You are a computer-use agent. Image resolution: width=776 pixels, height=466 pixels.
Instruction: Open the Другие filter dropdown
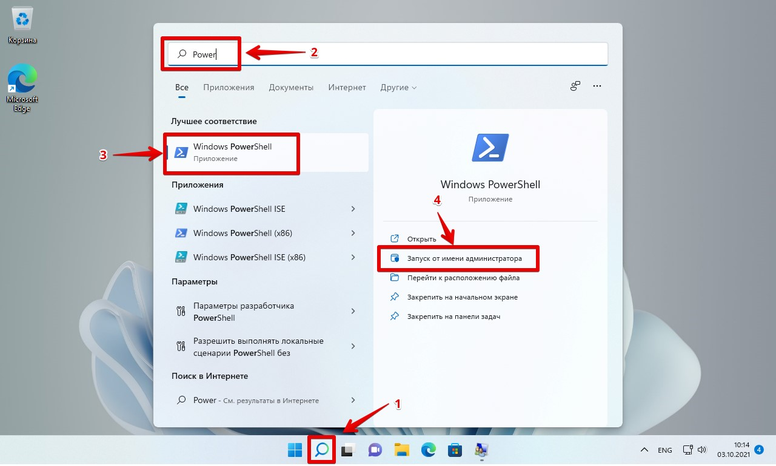[398, 87]
